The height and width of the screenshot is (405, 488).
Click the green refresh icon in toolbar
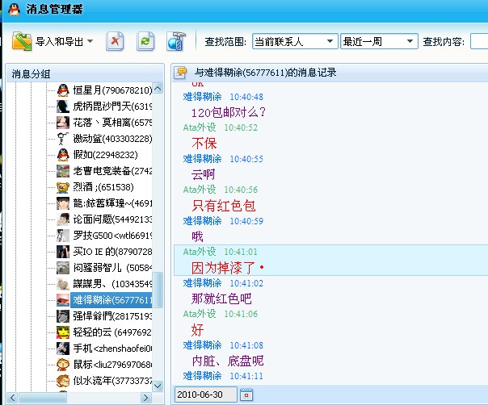coord(145,41)
